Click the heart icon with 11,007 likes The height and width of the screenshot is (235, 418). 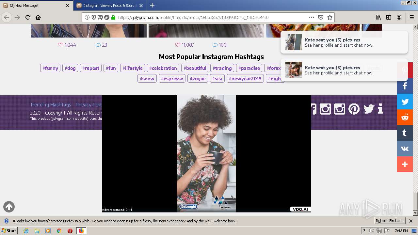click(x=178, y=45)
